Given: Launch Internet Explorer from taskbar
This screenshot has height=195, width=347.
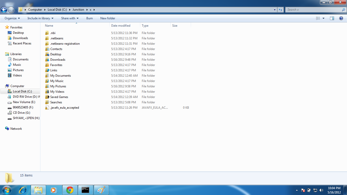Looking at the screenshot, I should [x=23, y=190].
